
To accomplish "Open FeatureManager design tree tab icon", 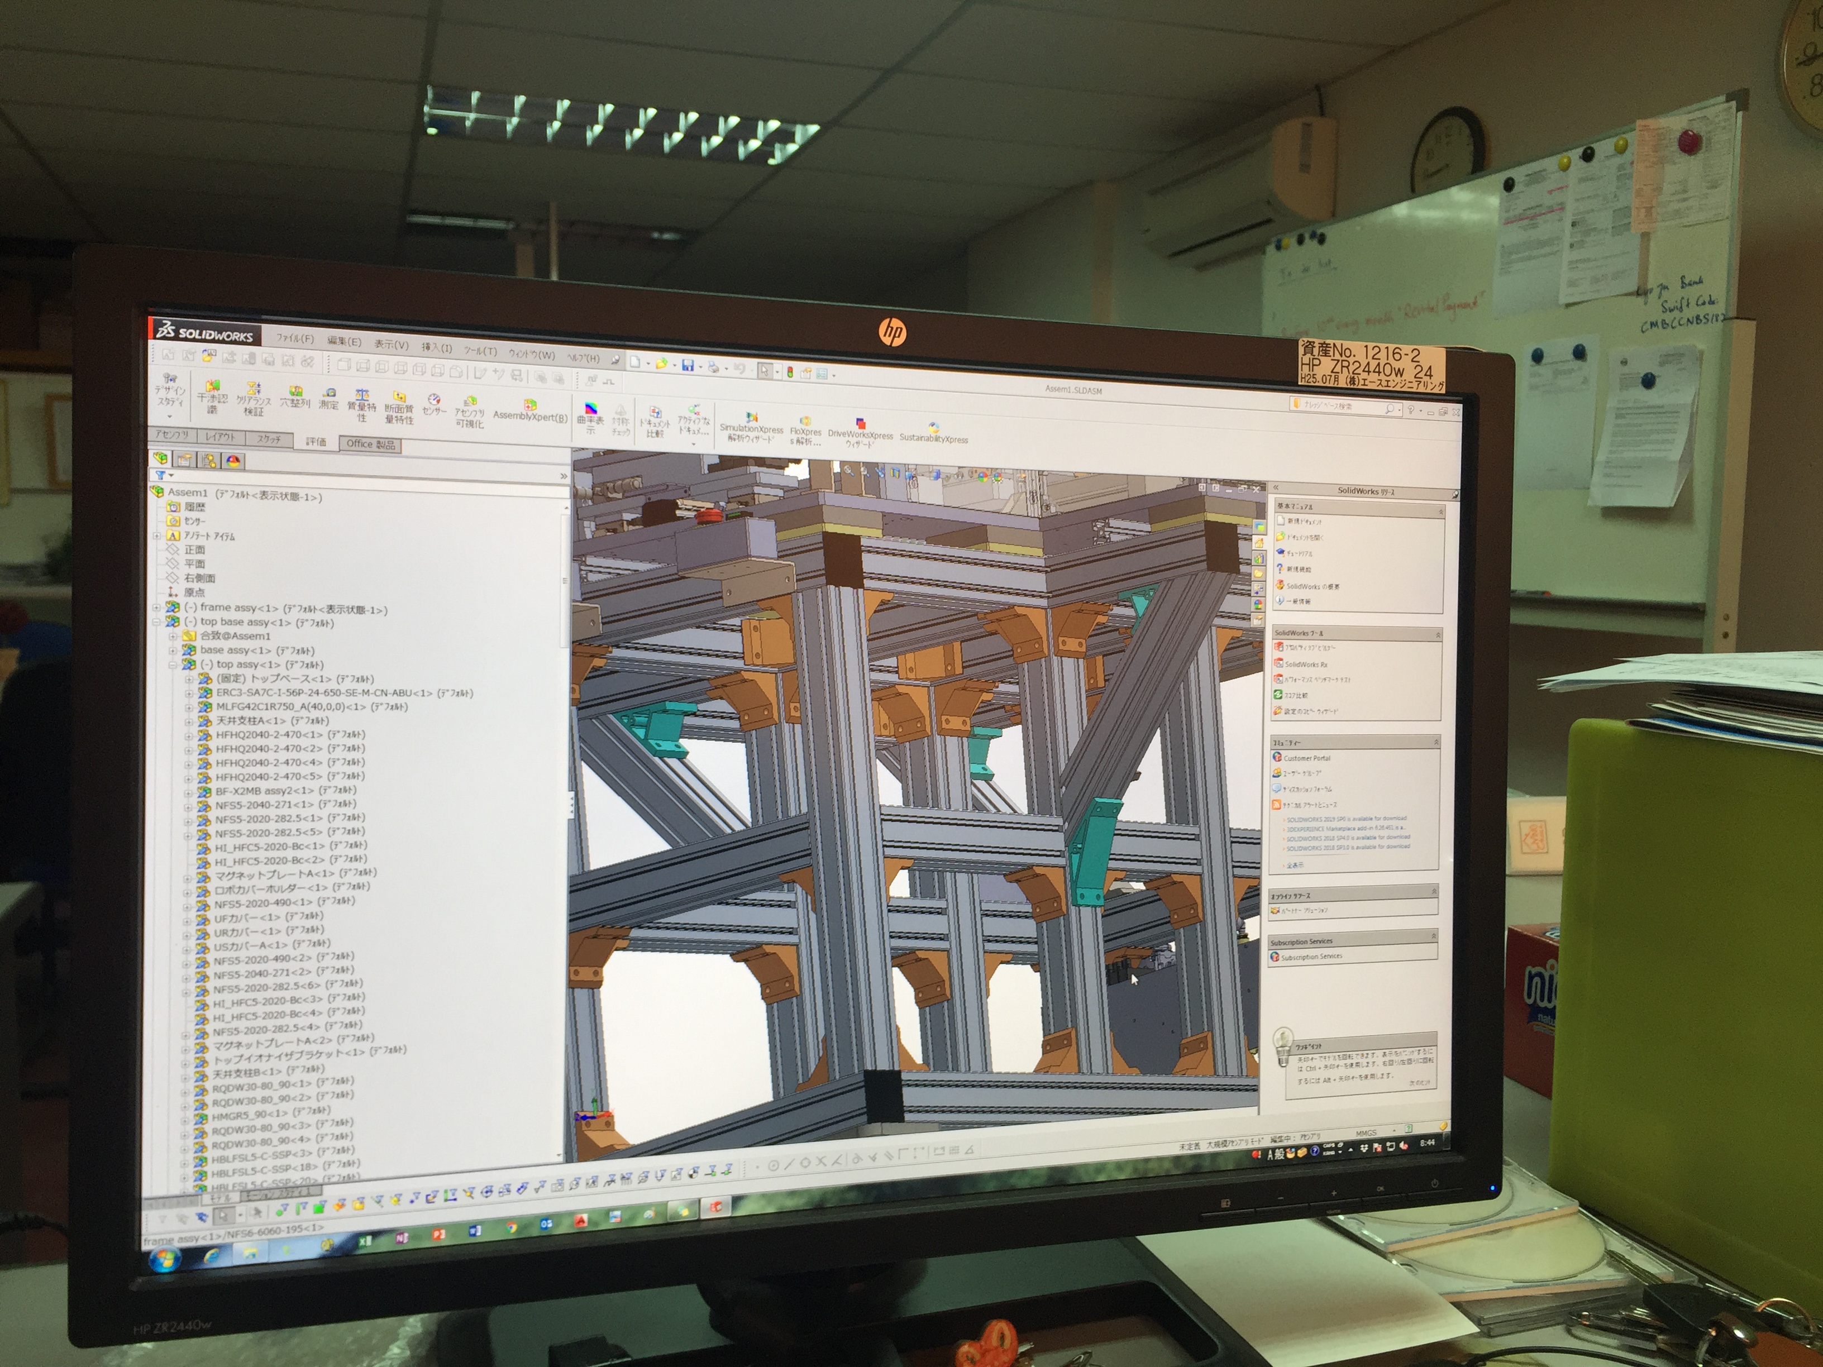I will [160, 458].
